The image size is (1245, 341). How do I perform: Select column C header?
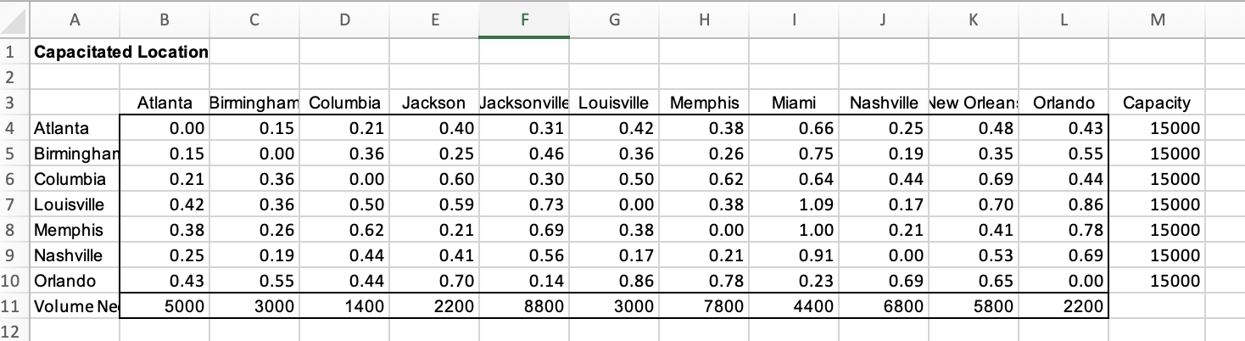(254, 19)
